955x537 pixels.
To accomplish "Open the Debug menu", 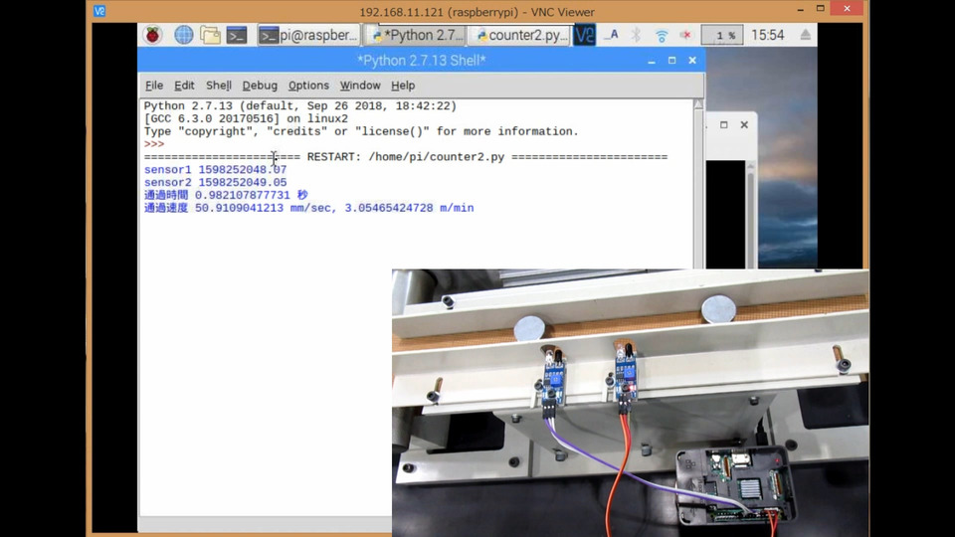I will point(260,86).
